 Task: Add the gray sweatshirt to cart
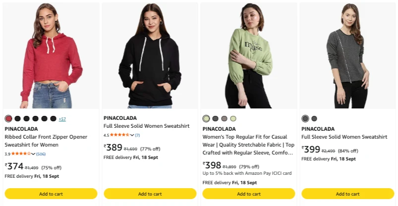[348, 194]
